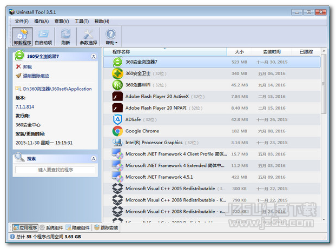This screenshot has width=336, height=249.
Task: Click the 六月 08, 2016 date cell
Action: coord(272,131)
